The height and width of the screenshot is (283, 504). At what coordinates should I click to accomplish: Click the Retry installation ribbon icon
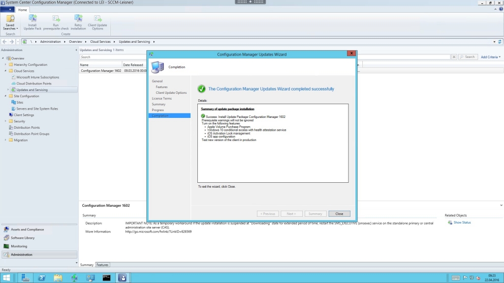[78, 22]
